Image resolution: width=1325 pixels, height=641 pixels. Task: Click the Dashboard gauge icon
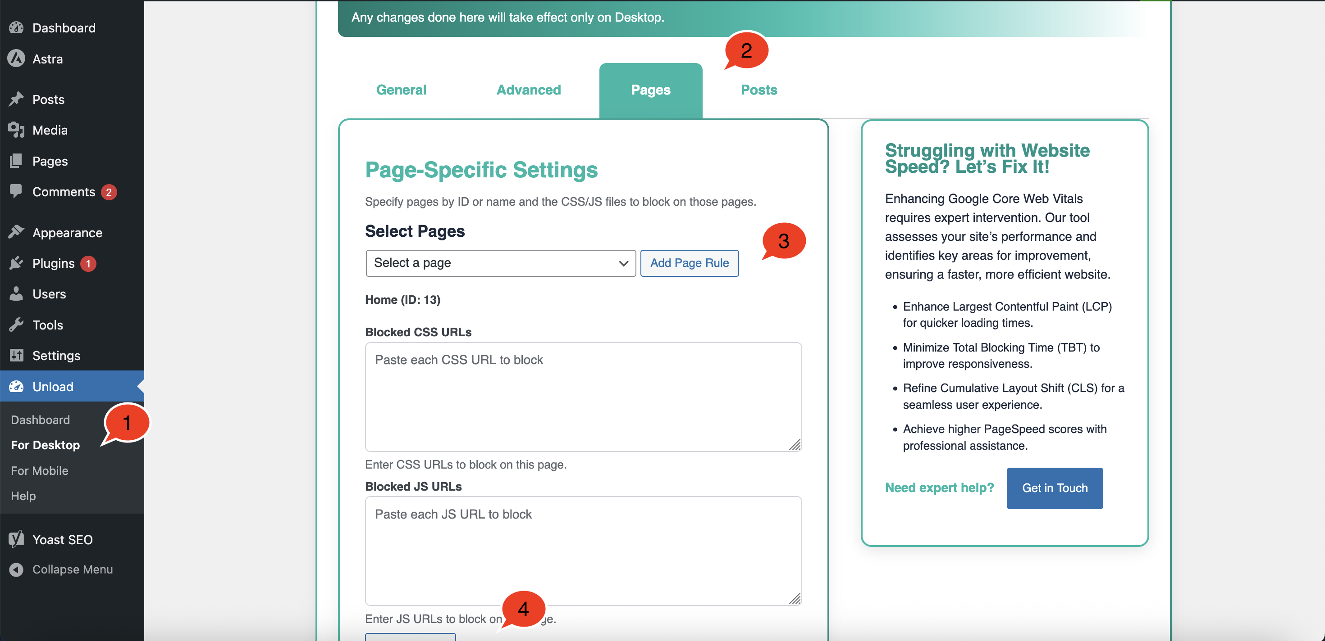point(16,28)
